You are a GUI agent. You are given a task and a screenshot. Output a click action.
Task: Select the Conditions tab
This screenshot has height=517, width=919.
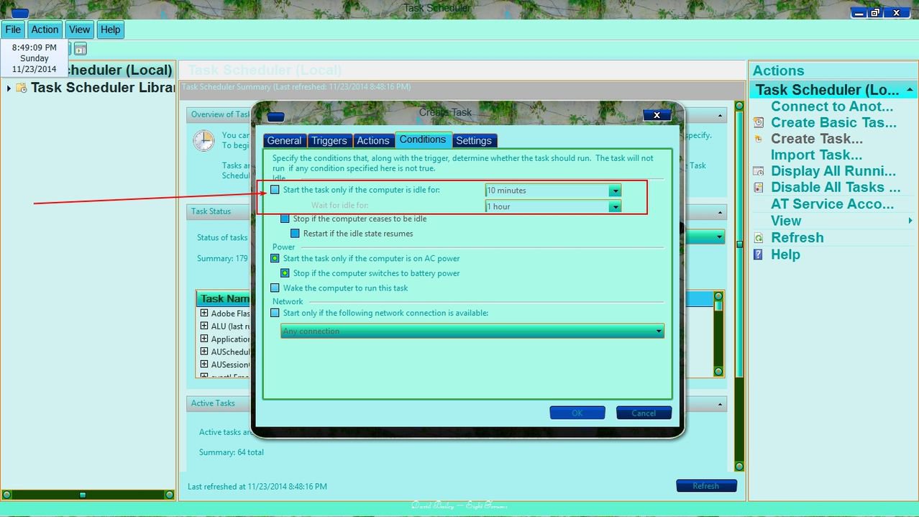pos(423,140)
